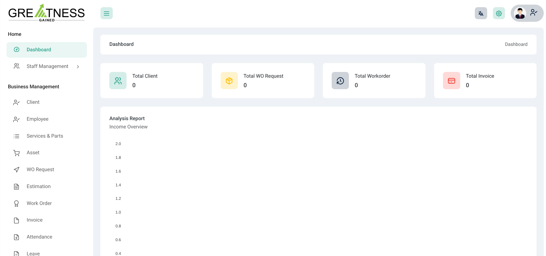Click the Greatness Gained logo
This screenshot has width=546, height=256.
coord(46,13)
